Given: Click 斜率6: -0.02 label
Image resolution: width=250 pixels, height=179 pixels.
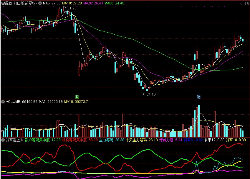Looking at the screenshot, I should [x=193, y=140].
